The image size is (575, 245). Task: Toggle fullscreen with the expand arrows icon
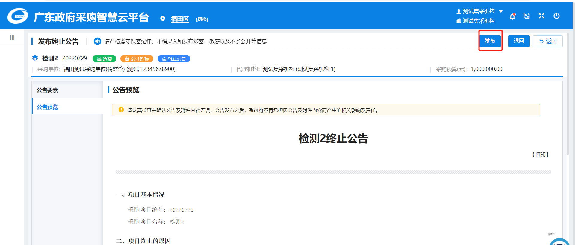(x=541, y=16)
